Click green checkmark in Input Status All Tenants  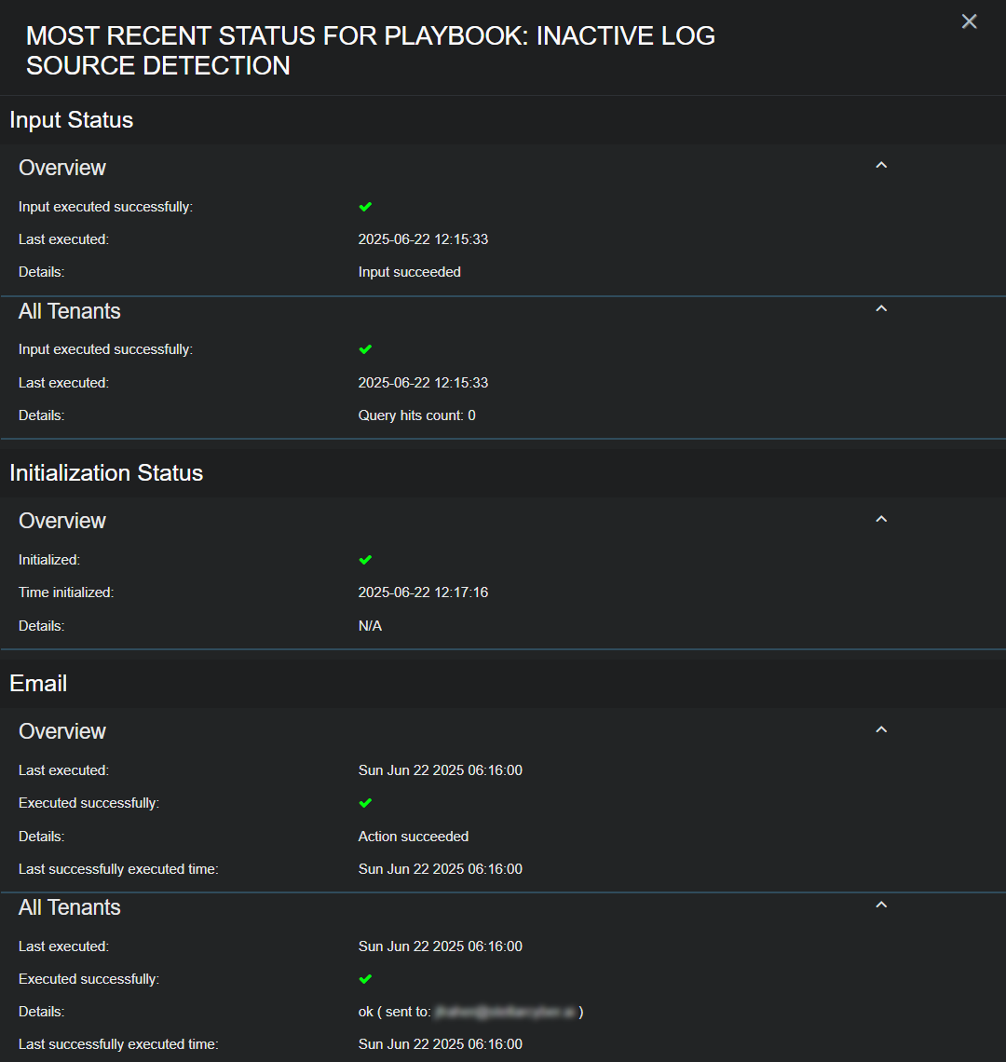pyautogui.click(x=365, y=349)
